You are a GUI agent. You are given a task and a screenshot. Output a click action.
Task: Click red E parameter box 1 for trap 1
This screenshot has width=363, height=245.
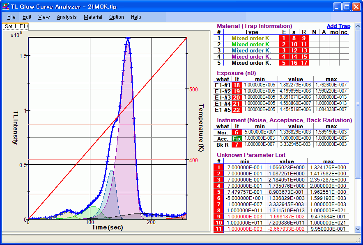tap(283, 38)
